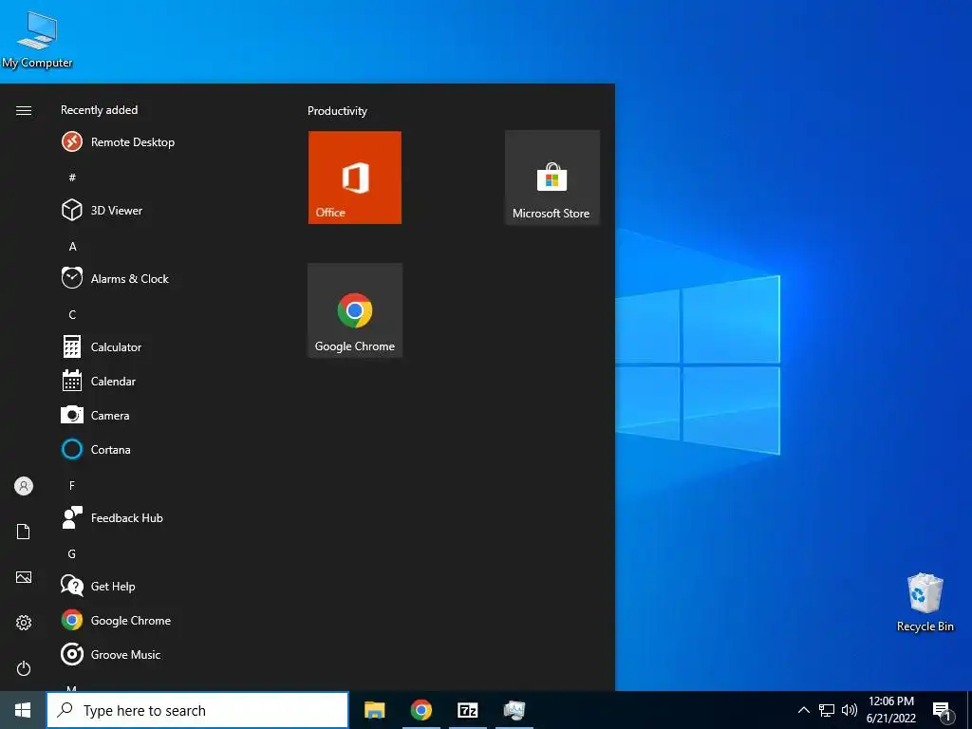
Task: Open Chrome from the taskbar
Action: pos(421,710)
